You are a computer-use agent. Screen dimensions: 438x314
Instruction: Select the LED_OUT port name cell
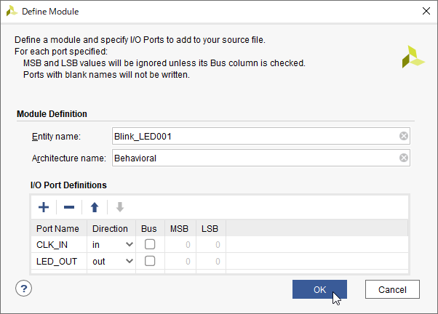pyautogui.click(x=59, y=262)
